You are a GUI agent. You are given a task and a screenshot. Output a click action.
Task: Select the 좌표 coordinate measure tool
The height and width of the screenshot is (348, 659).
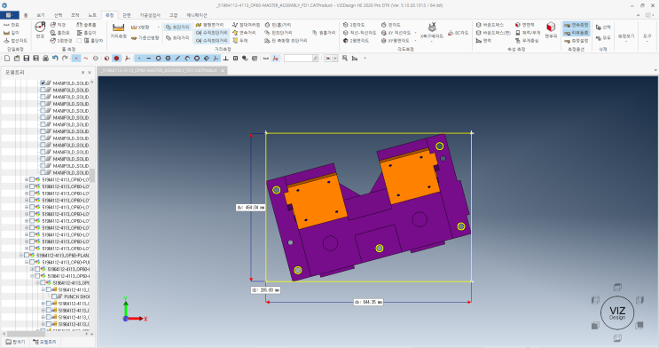tap(12, 25)
